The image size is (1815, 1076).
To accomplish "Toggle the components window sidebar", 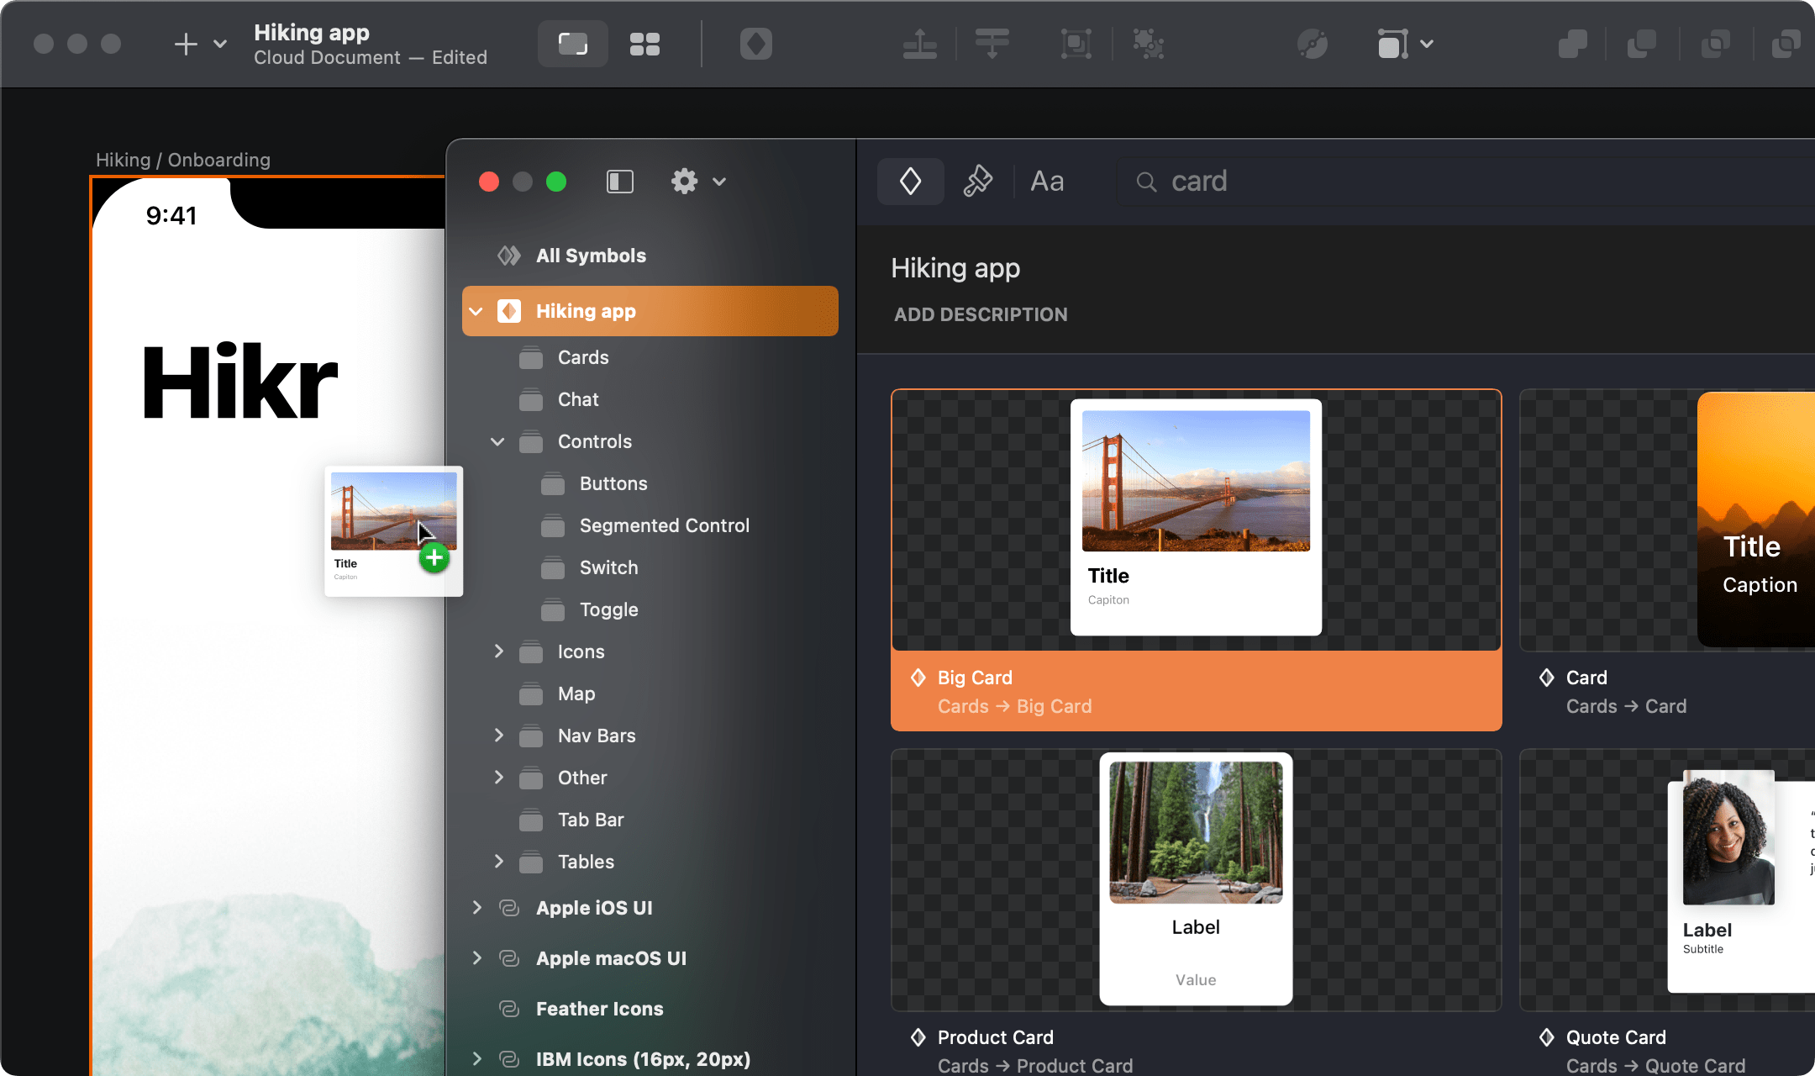I will (x=619, y=182).
